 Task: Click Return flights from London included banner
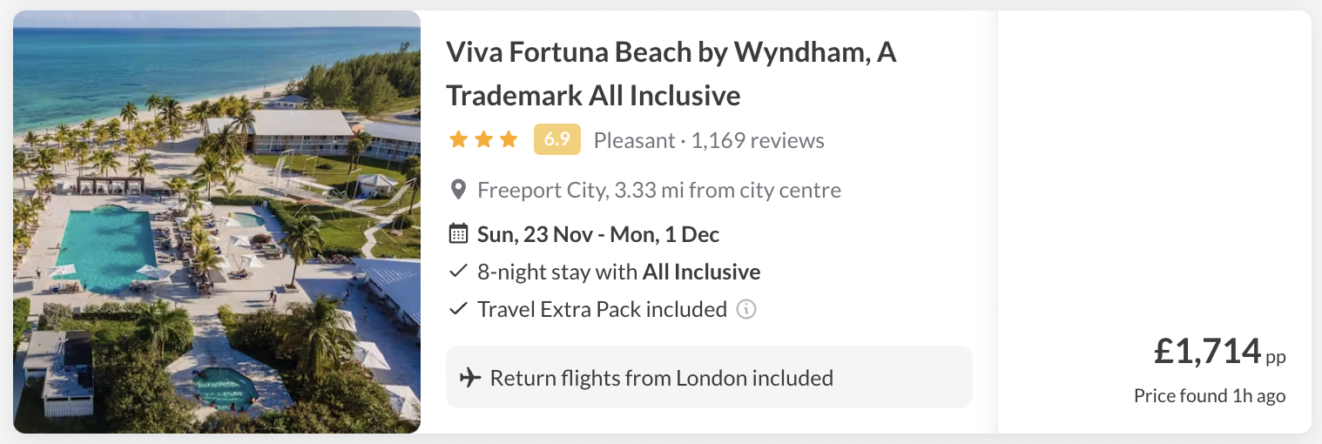(x=662, y=378)
